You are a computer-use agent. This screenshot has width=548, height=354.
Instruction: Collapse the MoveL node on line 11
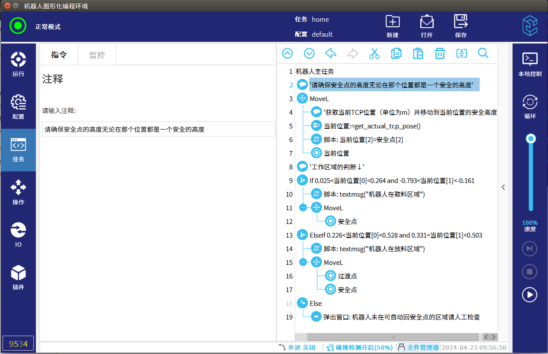pyautogui.click(x=303, y=208)
